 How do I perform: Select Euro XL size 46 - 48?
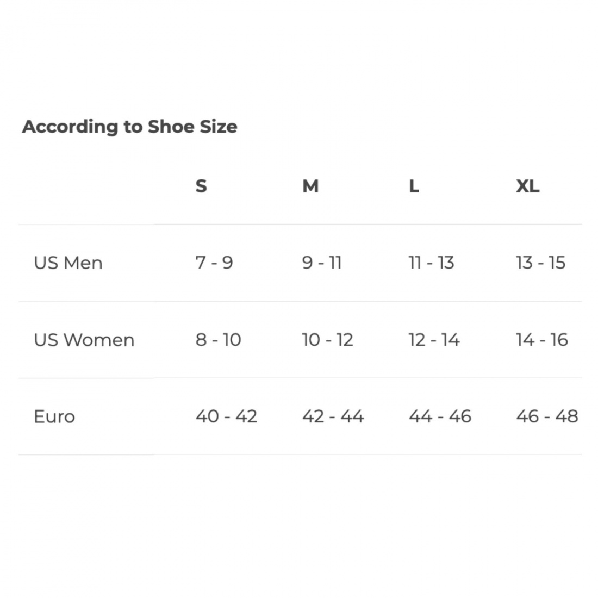point(547,416)
